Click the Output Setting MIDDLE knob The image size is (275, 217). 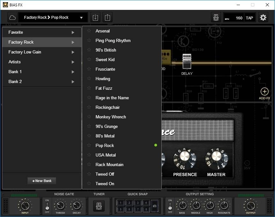(196, 205)
